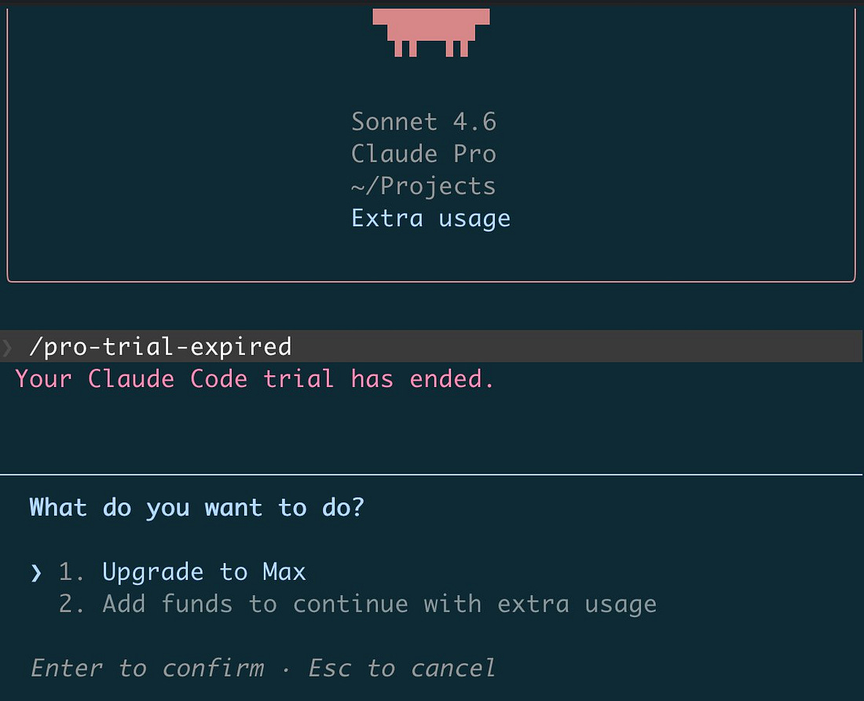Click the horizontal divider above the prompt
This screenshot has height=701, width=864.
click(x=432, y=474)
